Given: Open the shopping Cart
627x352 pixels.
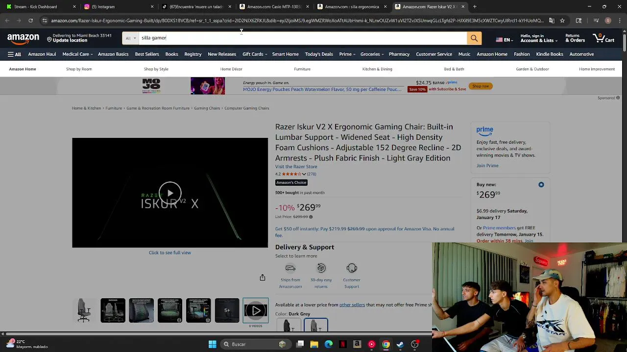Looking at the screenshot, I should point(603,38).
